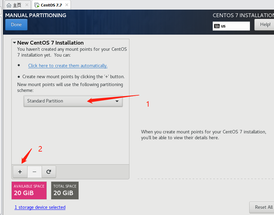
Task: Click the plus button to add mount point
Action: pyautogui.click(x=20, y=172)
